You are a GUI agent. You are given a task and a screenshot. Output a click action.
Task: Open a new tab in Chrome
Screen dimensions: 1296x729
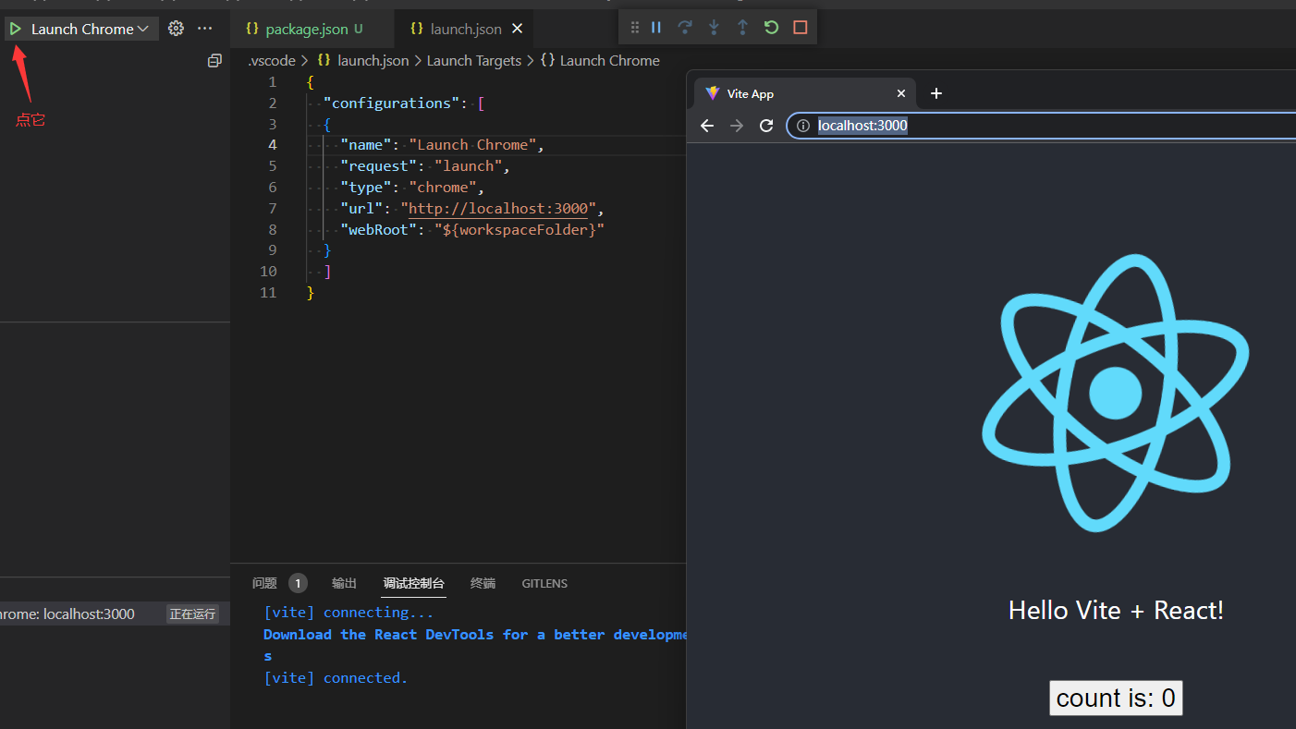936,93
